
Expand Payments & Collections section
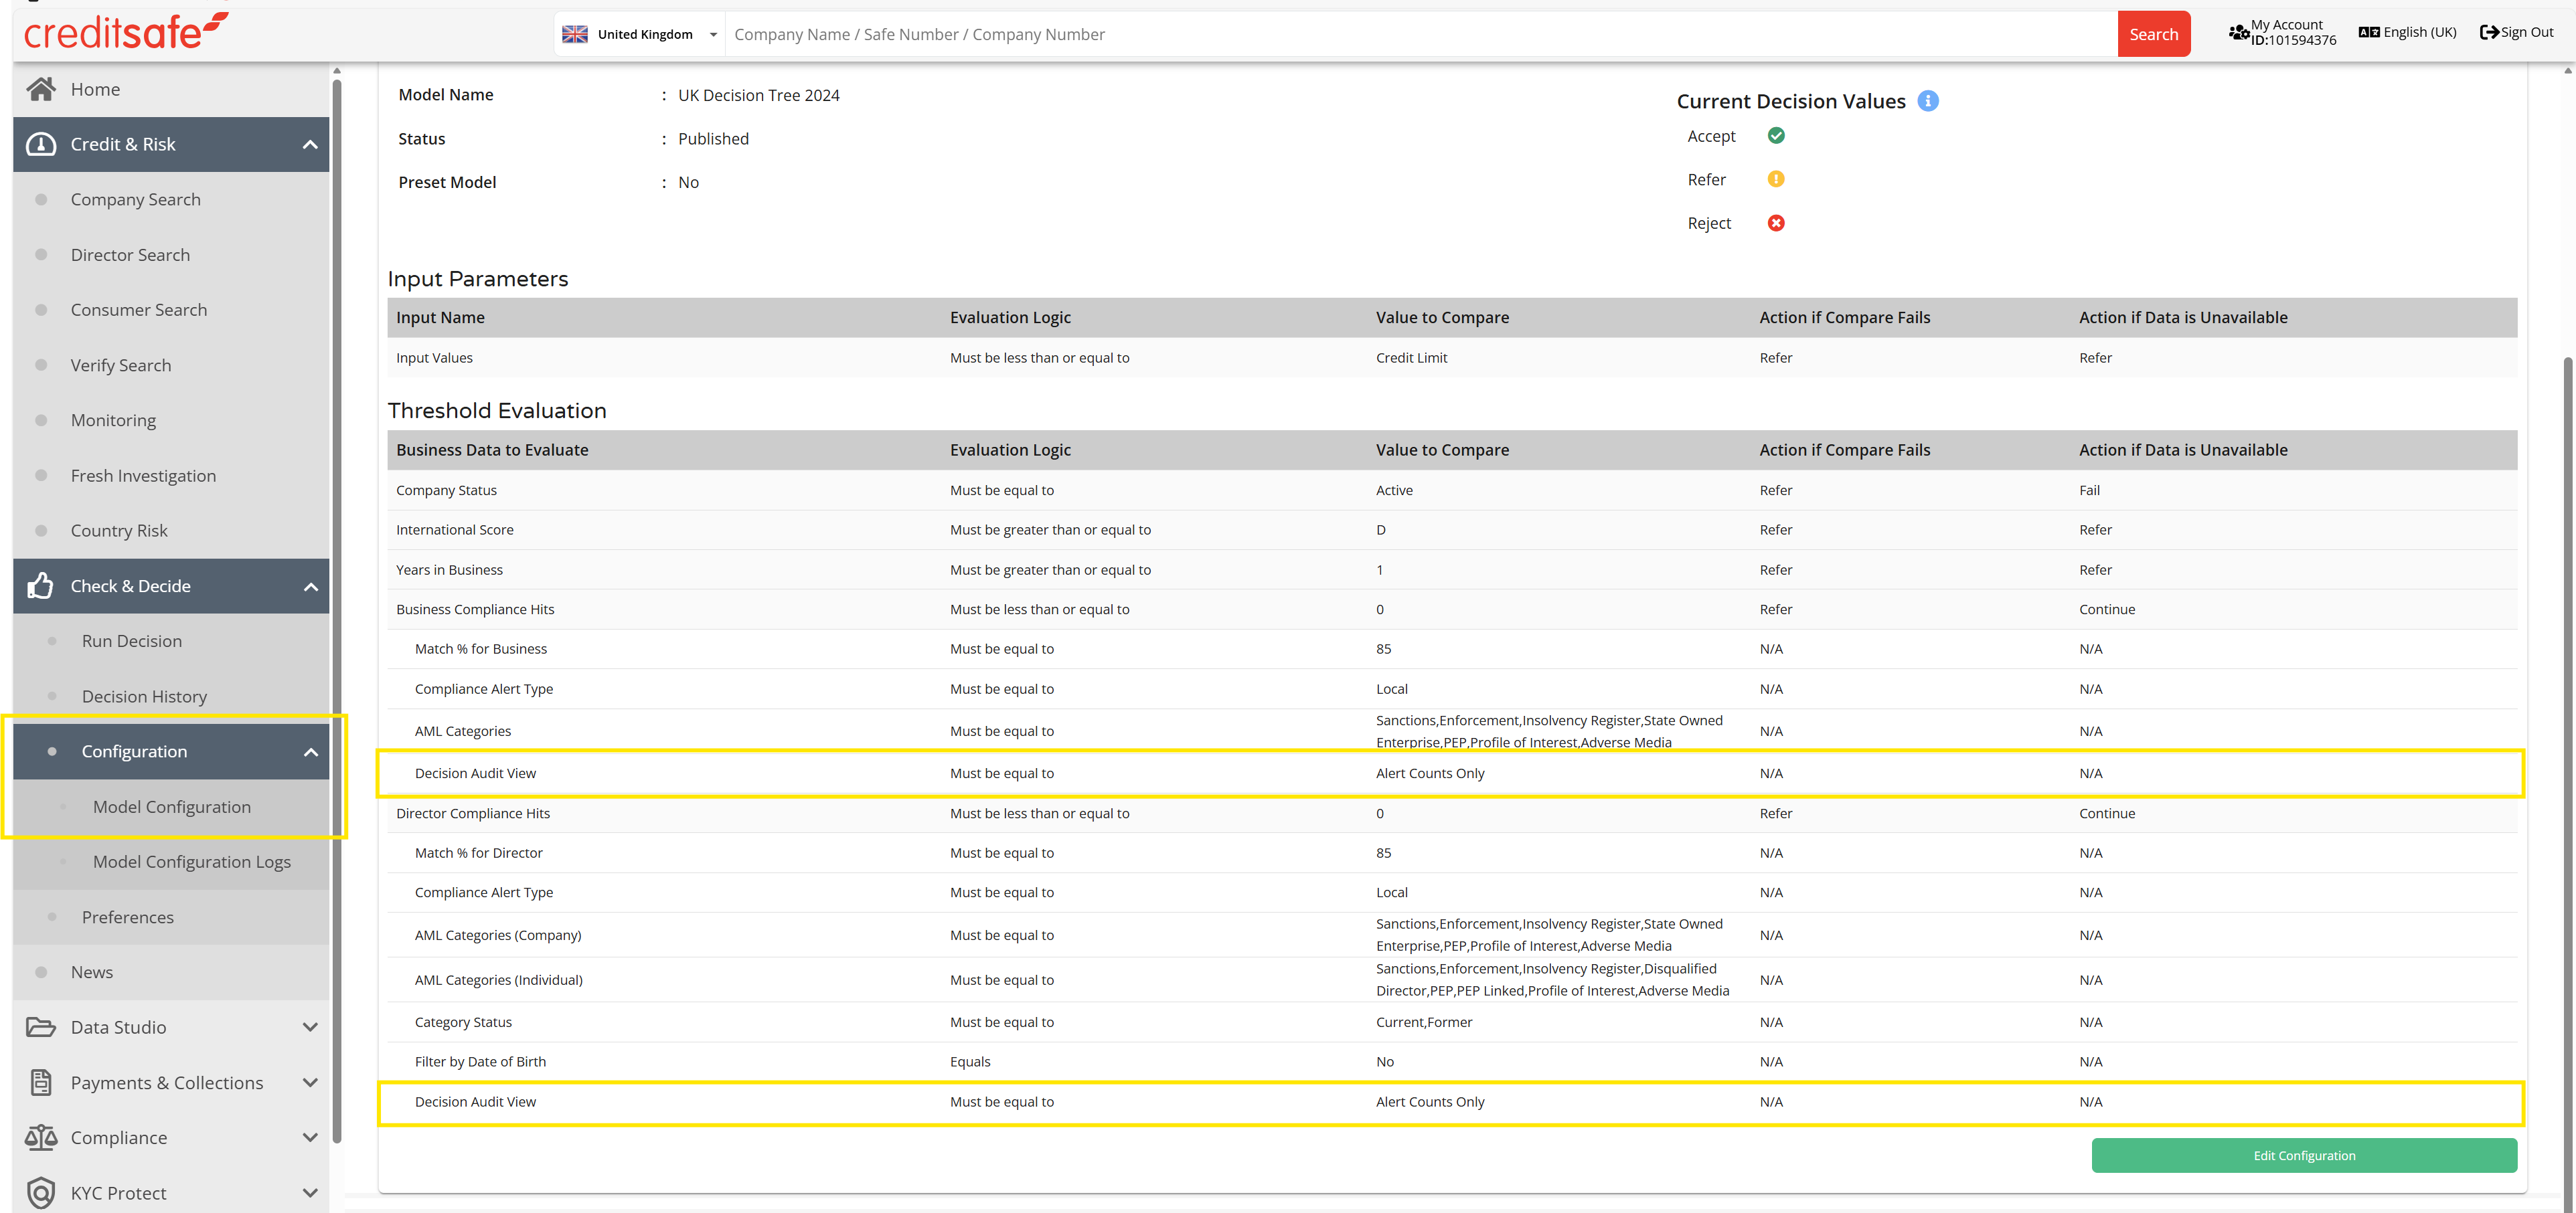[310, 1082]
